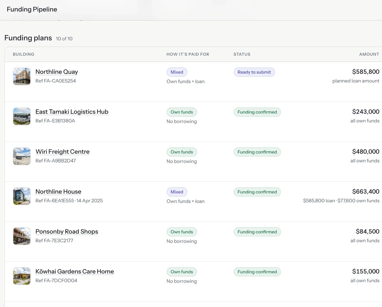Click the $84,500 amount
The width and height of the screenshot is (382, 307).
(368, 232)
